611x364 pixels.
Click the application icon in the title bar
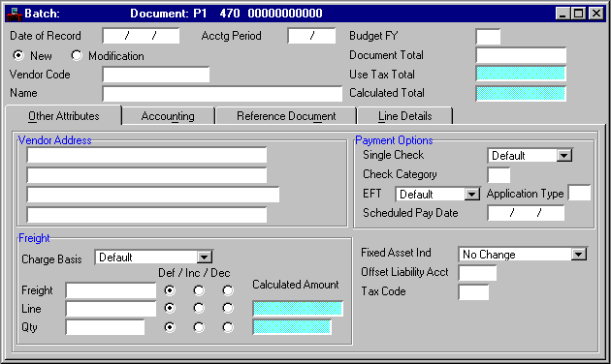point(14,14)
